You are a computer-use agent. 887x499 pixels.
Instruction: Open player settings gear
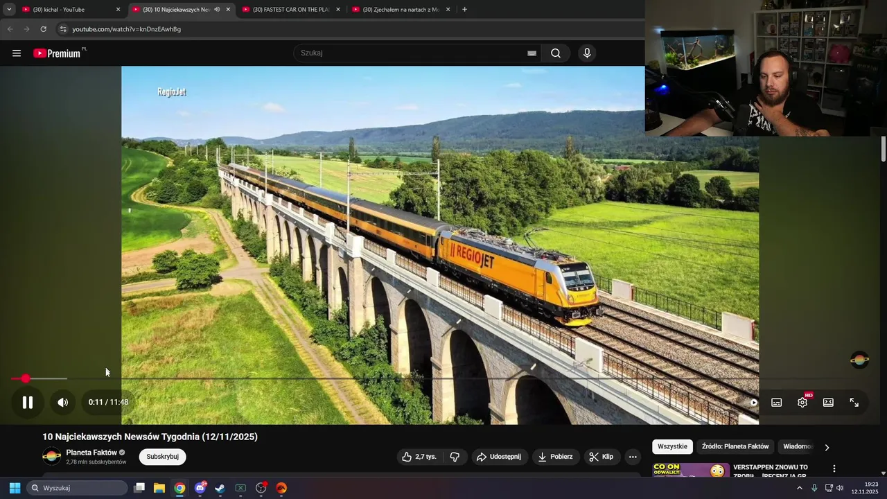tap(802, 403)
